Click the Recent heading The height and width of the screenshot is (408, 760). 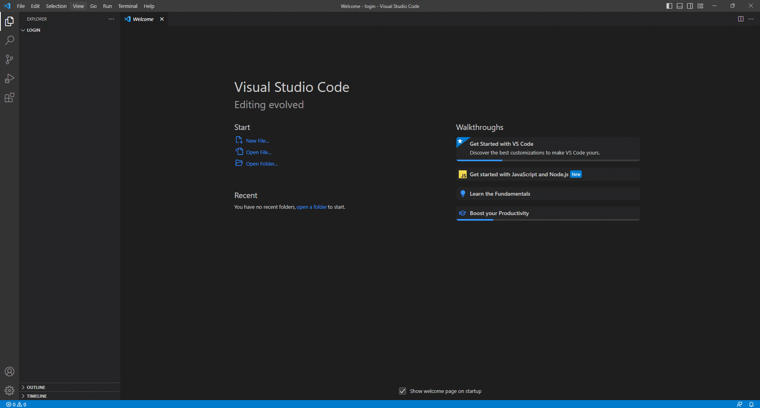pos(245,195)
